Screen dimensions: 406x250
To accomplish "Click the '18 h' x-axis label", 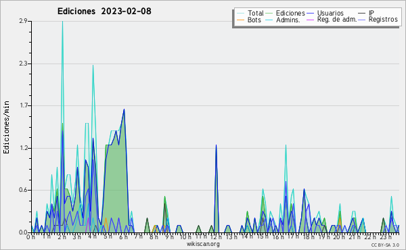I will [309, 237].
